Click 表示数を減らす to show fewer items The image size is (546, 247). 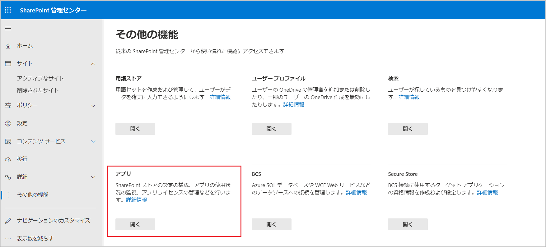click(x=35, y=238)
